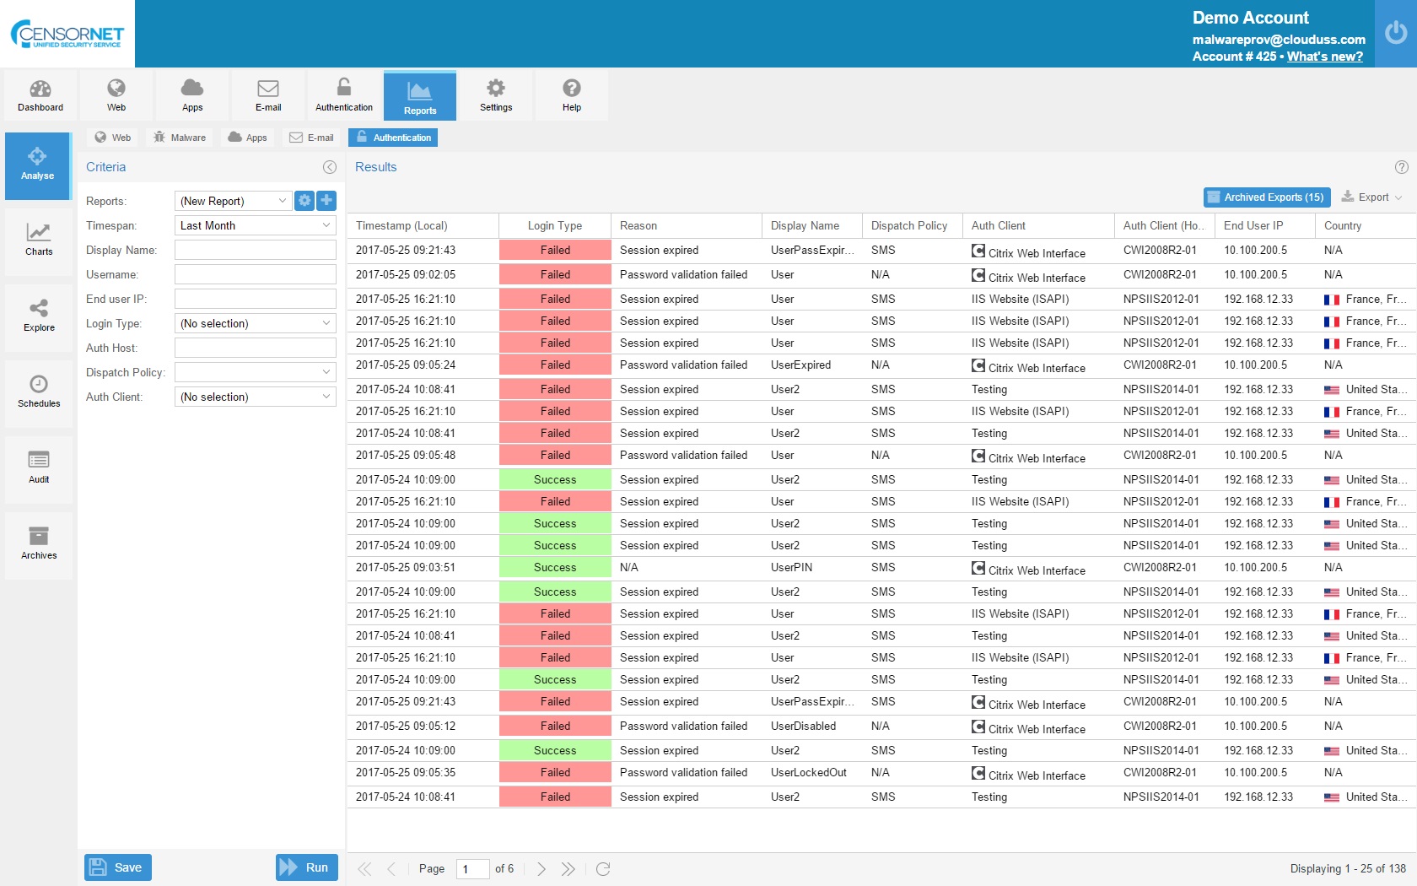Click the Display Name input field

click(x=255, y=250)
